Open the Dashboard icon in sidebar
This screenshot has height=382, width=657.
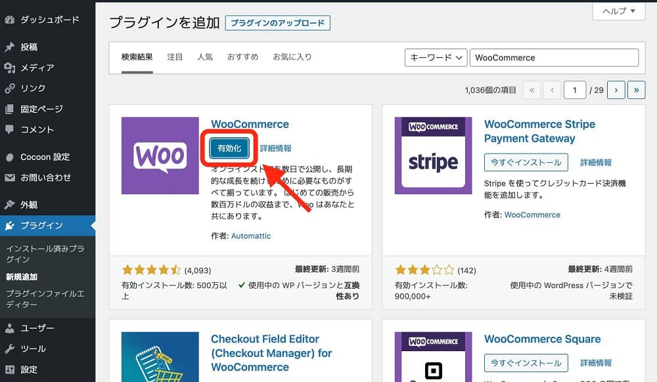pyautogui.click(x=10, y=20)
